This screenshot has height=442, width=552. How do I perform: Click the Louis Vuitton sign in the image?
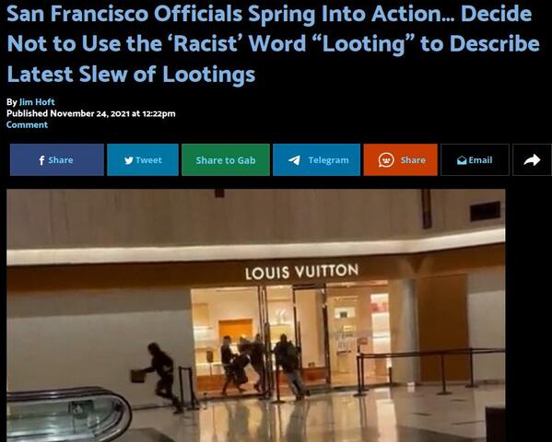pos(301,272)
